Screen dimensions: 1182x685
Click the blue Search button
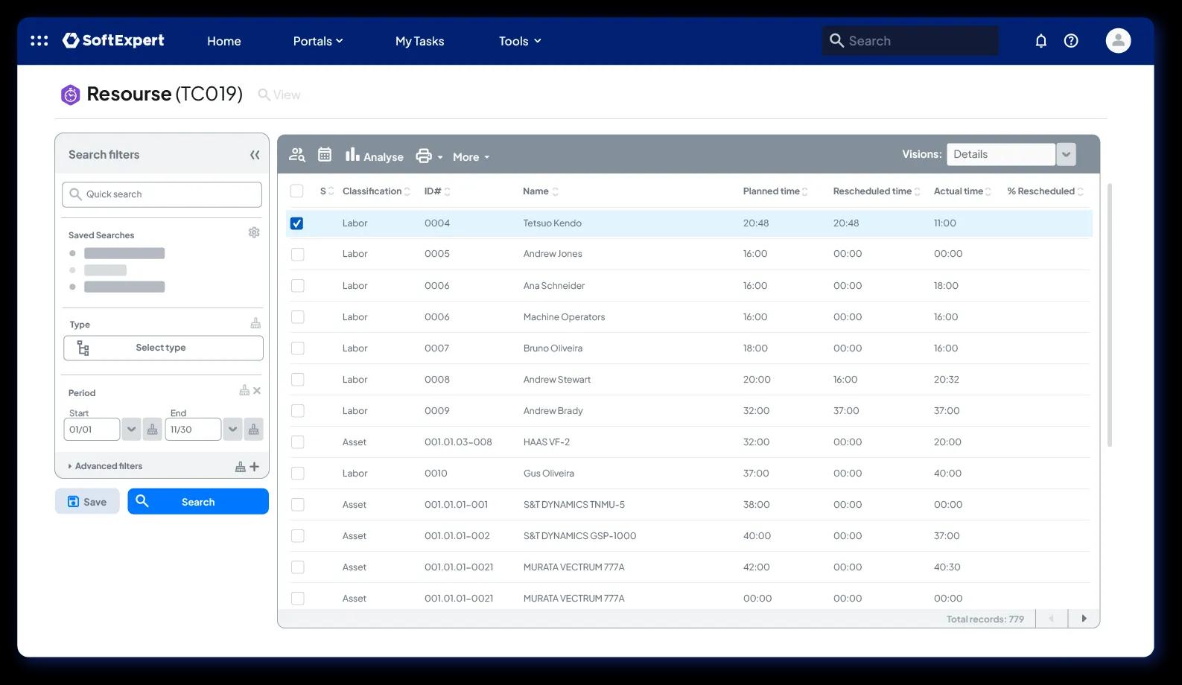click(198, 501)
